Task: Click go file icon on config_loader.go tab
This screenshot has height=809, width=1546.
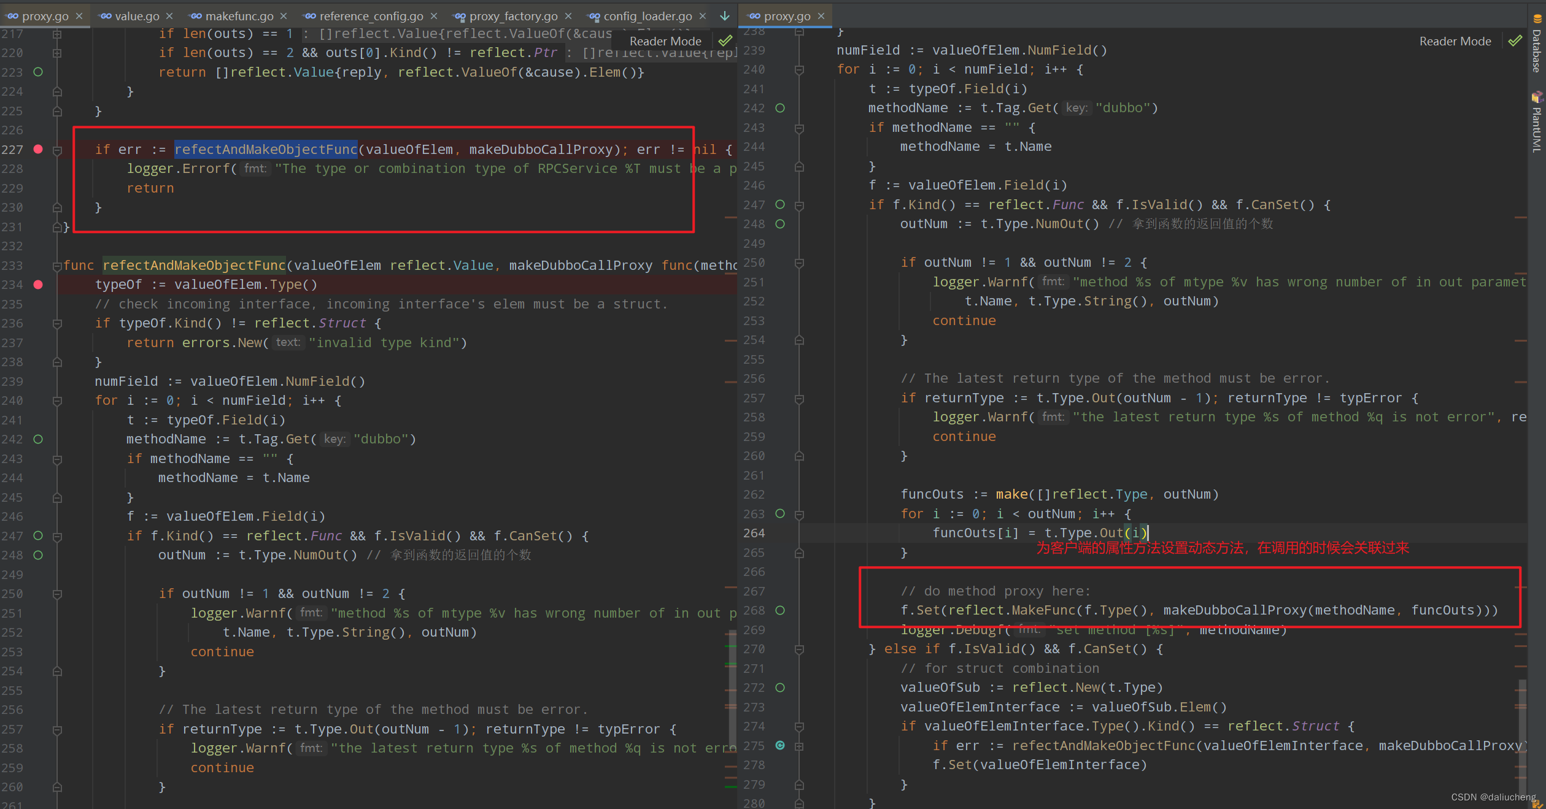Action: [594, 16]
